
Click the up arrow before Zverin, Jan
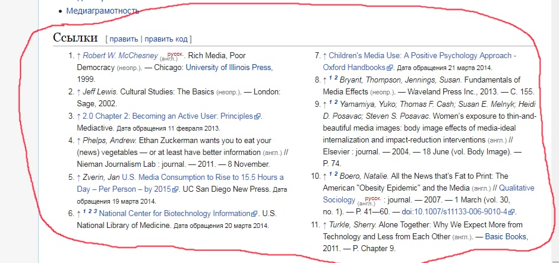79,177
